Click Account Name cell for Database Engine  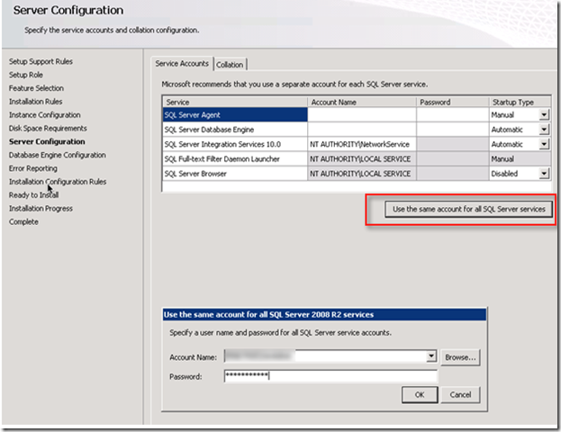(x=362, y=130)
